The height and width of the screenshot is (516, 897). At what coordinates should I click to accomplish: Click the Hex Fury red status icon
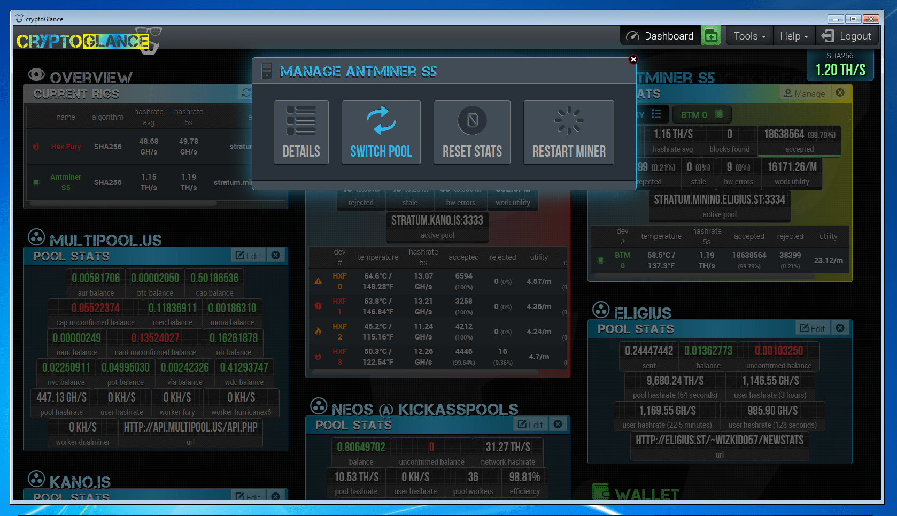point(36,147)
